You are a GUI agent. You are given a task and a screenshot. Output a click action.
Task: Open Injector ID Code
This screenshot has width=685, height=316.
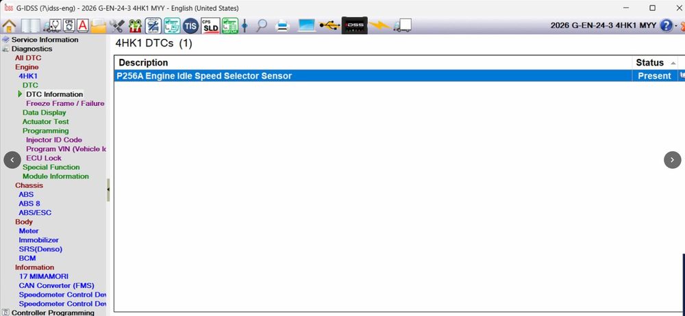point(53,140)
